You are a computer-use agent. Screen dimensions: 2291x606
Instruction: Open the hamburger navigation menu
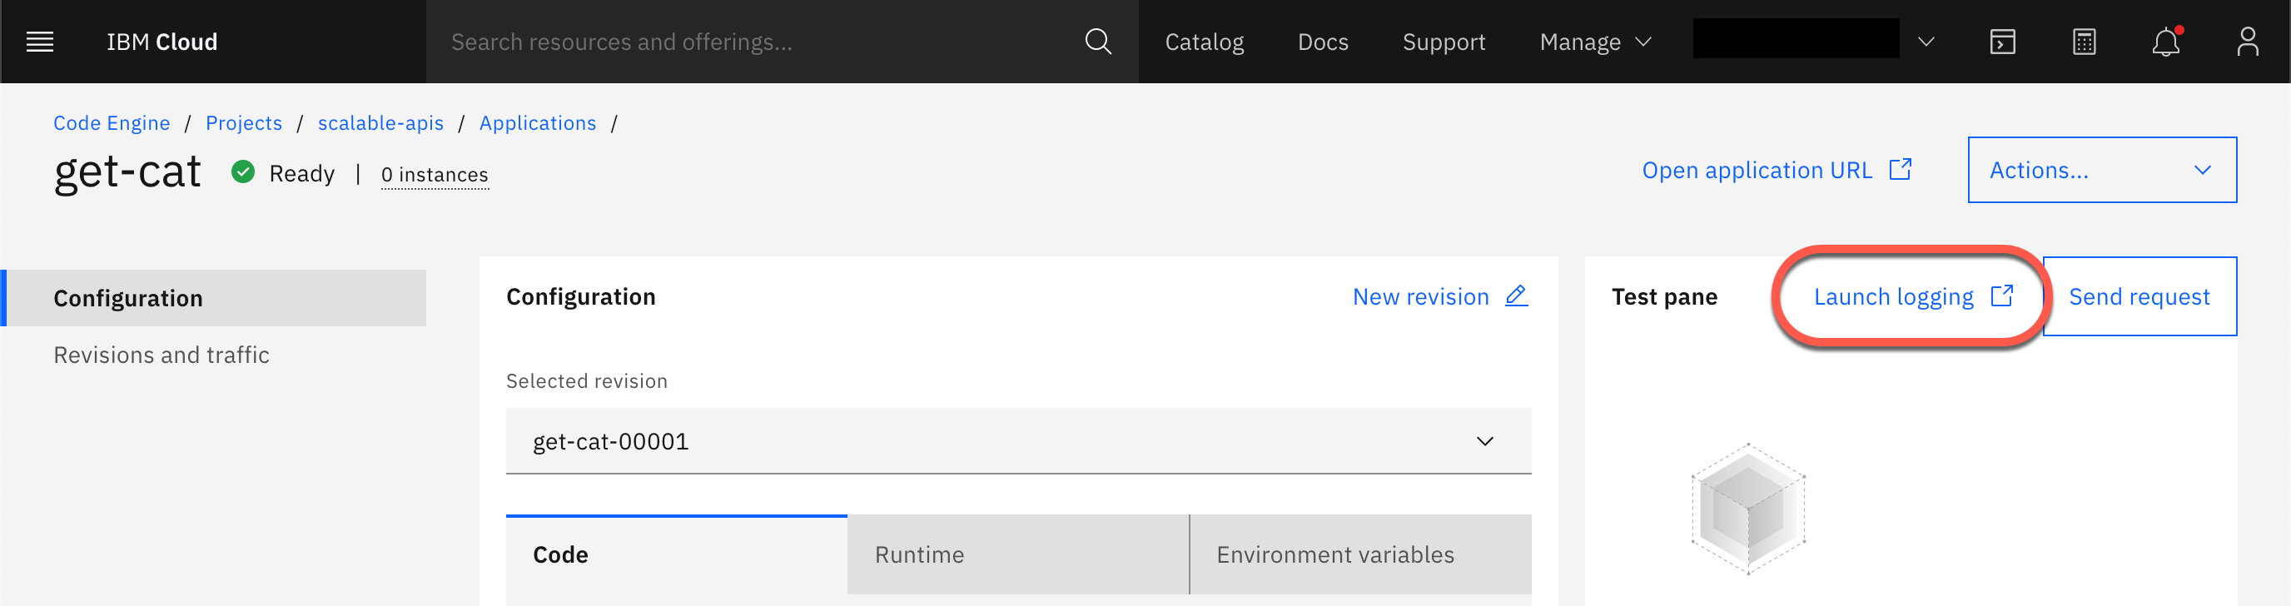(x=40, y=42)
